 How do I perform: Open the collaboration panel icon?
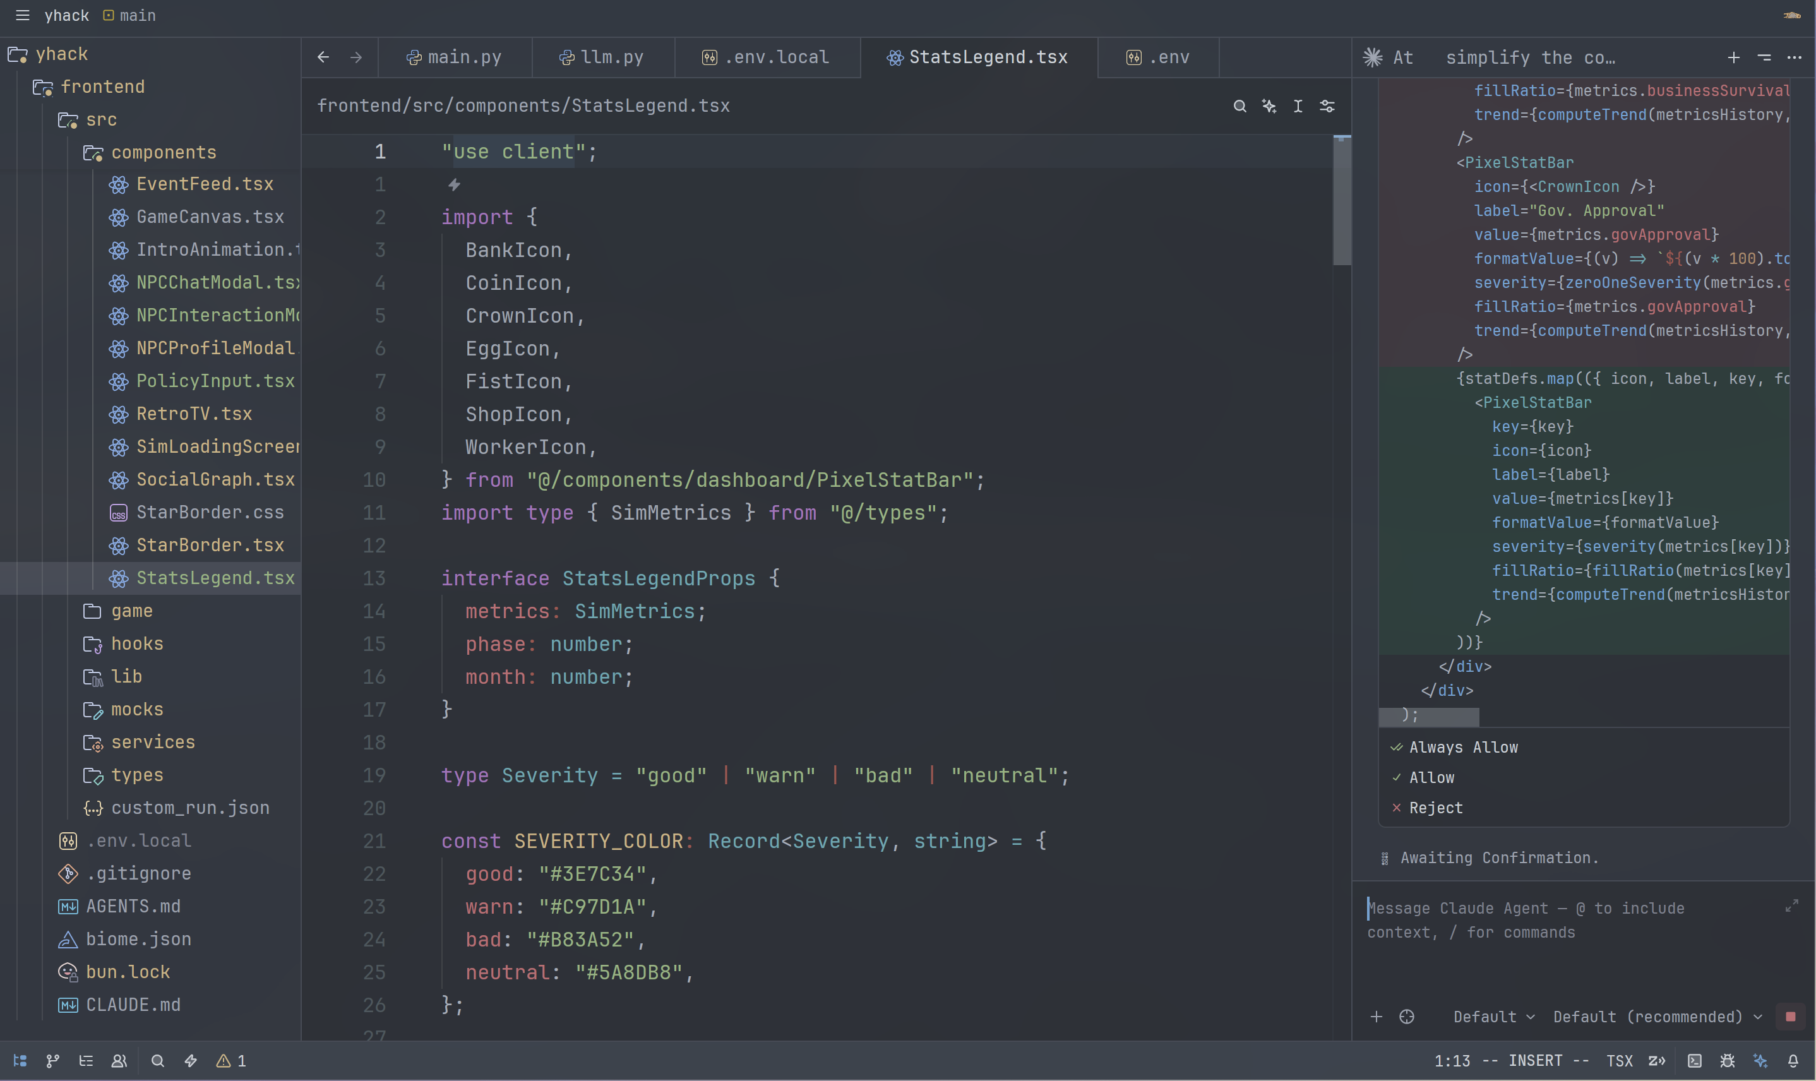pos(119,1061)
